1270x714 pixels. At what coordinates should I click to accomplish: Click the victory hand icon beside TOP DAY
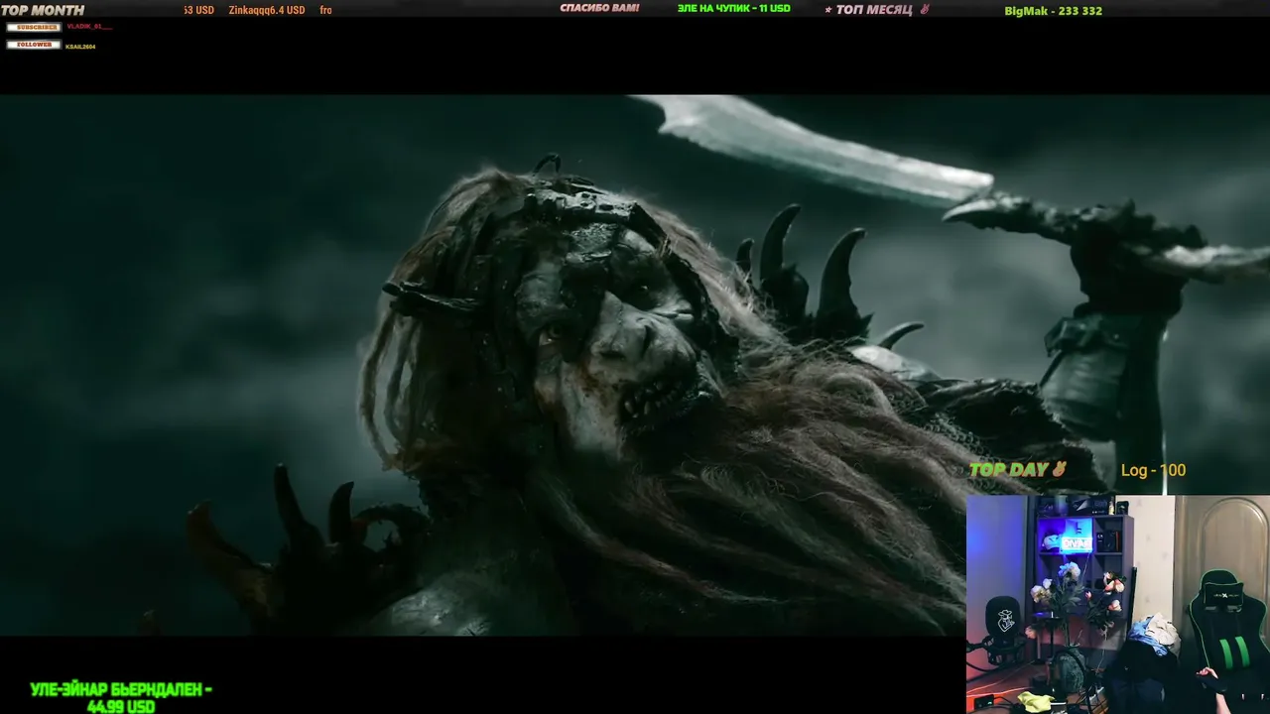1059,469
